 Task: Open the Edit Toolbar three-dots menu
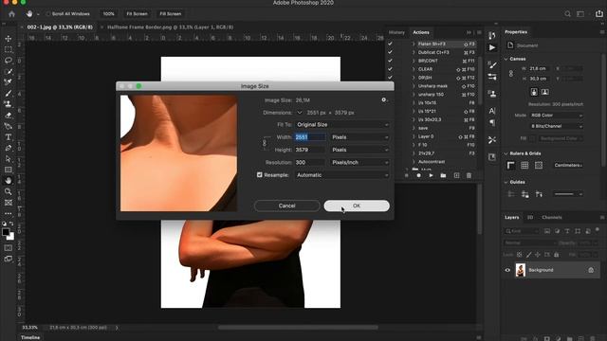[x=9, y=213]
